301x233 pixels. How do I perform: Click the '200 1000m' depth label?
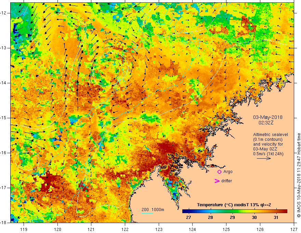(x=153, y=210)
